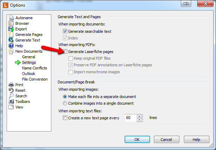The width and height of the screenshot is (216, 150).
Task: Toggle the Index checkbox
Action: pyautogui.click(x=65, y=38)
